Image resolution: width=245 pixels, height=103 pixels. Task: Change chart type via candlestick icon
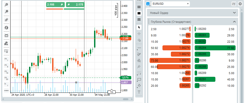[6, 20]
